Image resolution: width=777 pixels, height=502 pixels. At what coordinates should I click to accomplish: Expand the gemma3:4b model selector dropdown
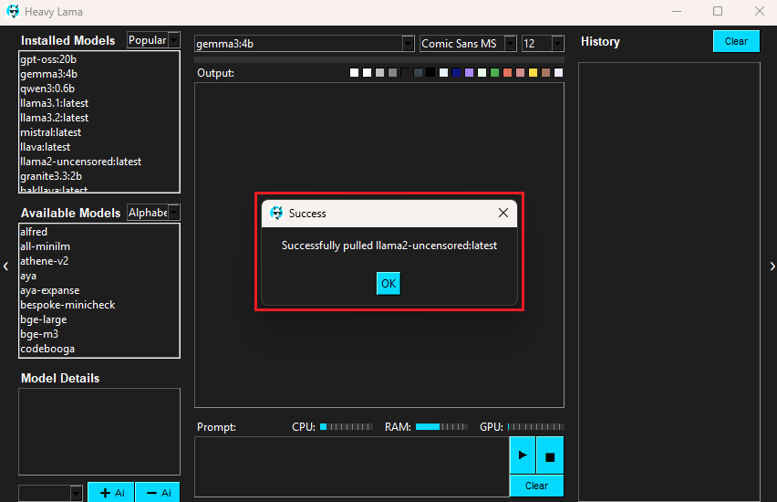click(408, 44)
